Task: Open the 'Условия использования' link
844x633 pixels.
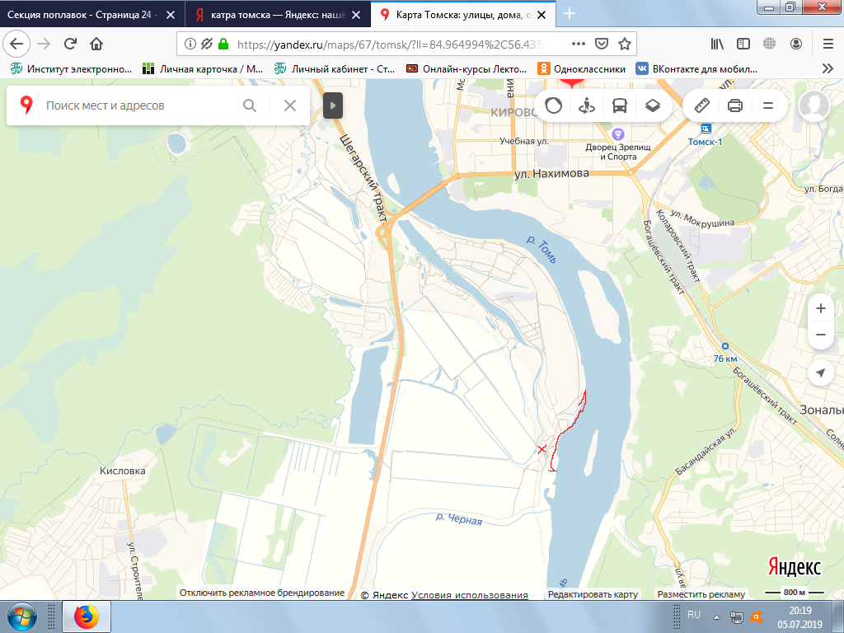Action: click(x=469, y=595)
